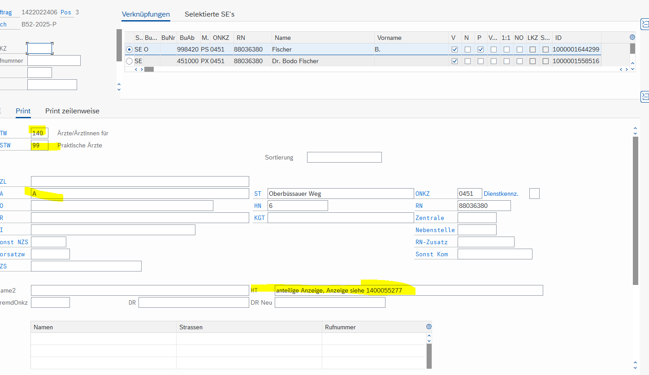Check N checkbox in Dr. Bodo Fischer row
The image size is (649, 375).
[467, 61]
